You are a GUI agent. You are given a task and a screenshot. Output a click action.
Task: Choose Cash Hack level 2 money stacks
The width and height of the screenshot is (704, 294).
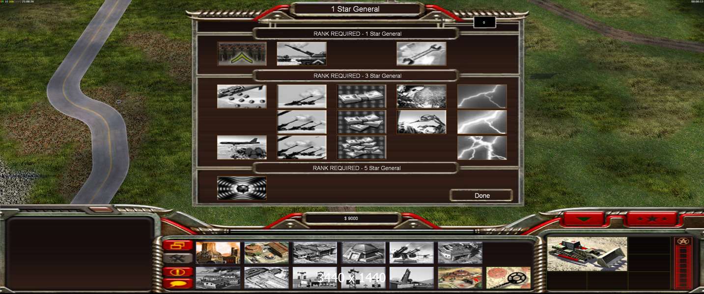(362, 122)
